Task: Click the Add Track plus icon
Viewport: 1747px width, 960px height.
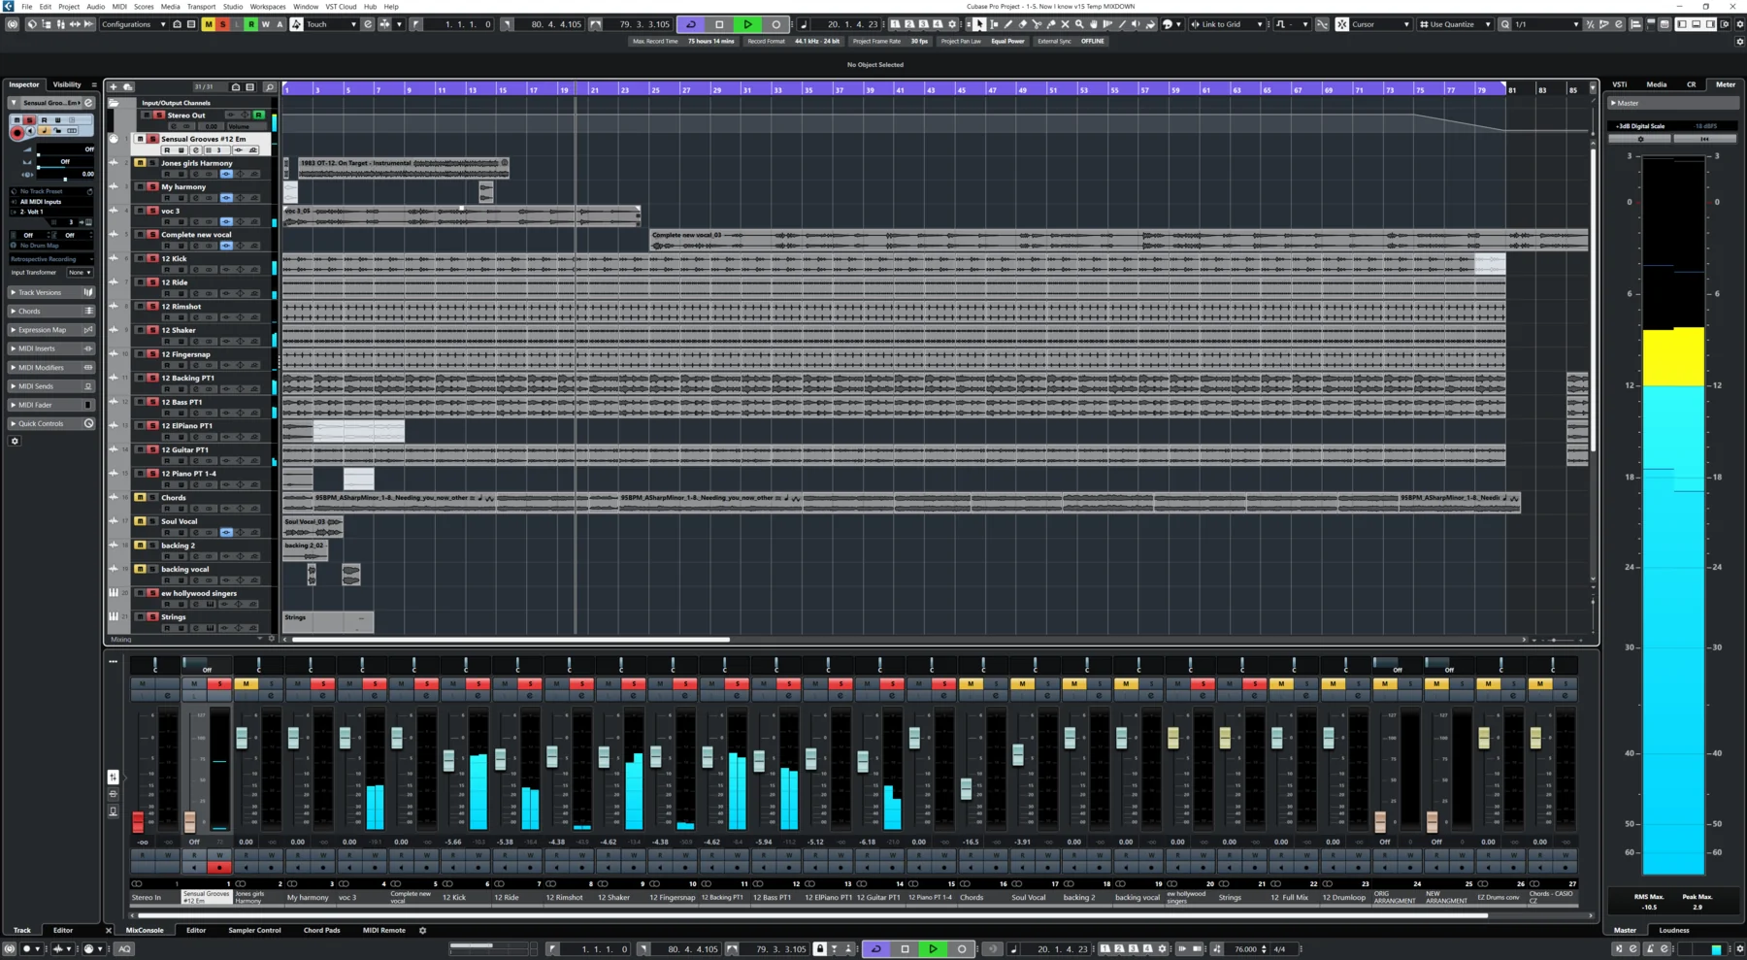Action: click(114, 87)
